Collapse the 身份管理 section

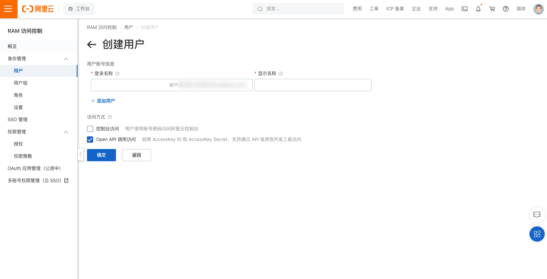(x=66, y=58)
